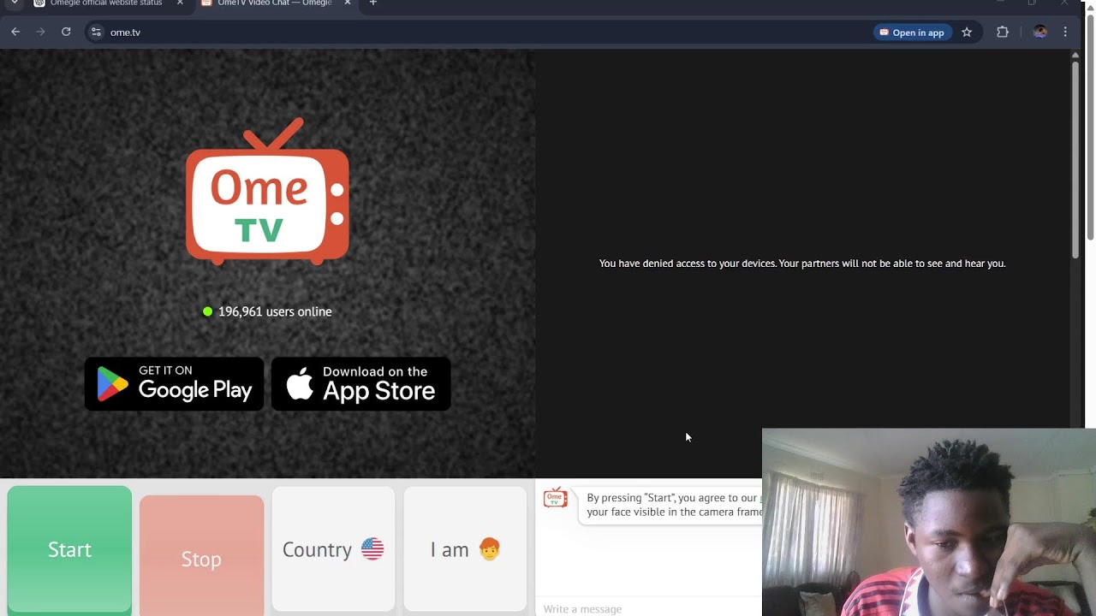Image resolution: width=1096 pixels, height=616 pixels.
Task: Open the Chrome three-dot menu
Action: [x=1065, y=32]
